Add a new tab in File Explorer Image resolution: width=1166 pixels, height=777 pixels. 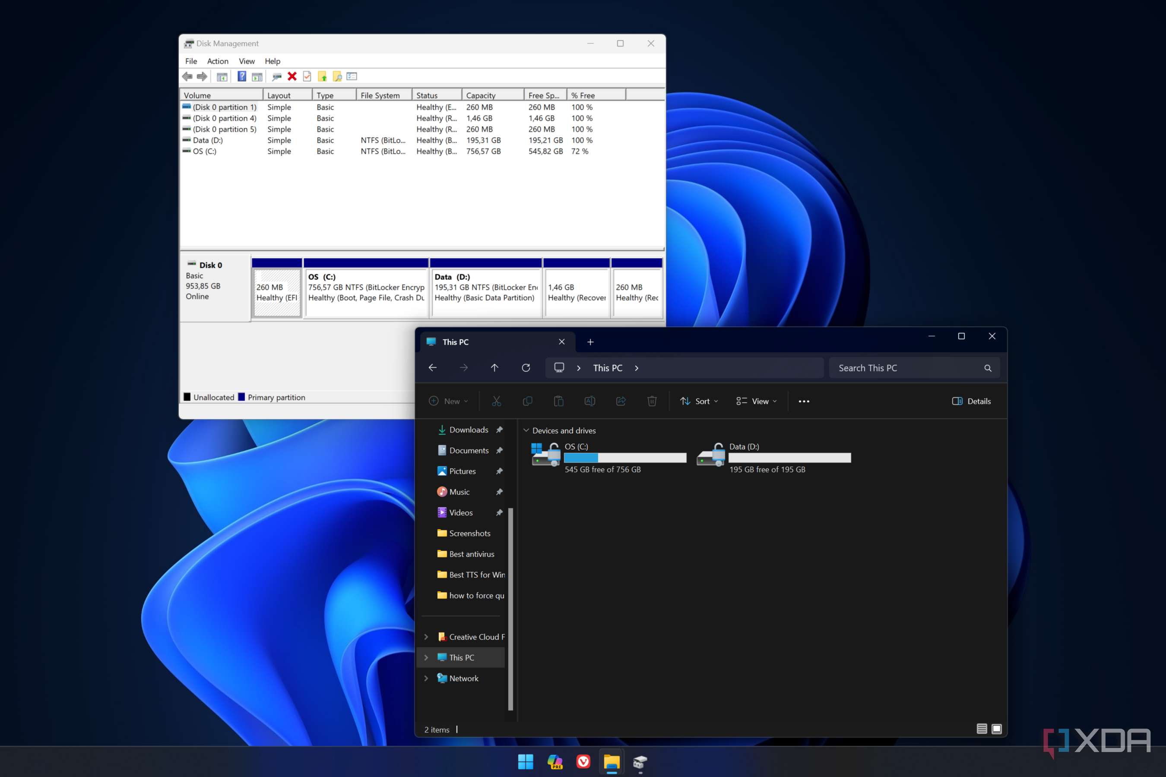click(x=590, y=342)
